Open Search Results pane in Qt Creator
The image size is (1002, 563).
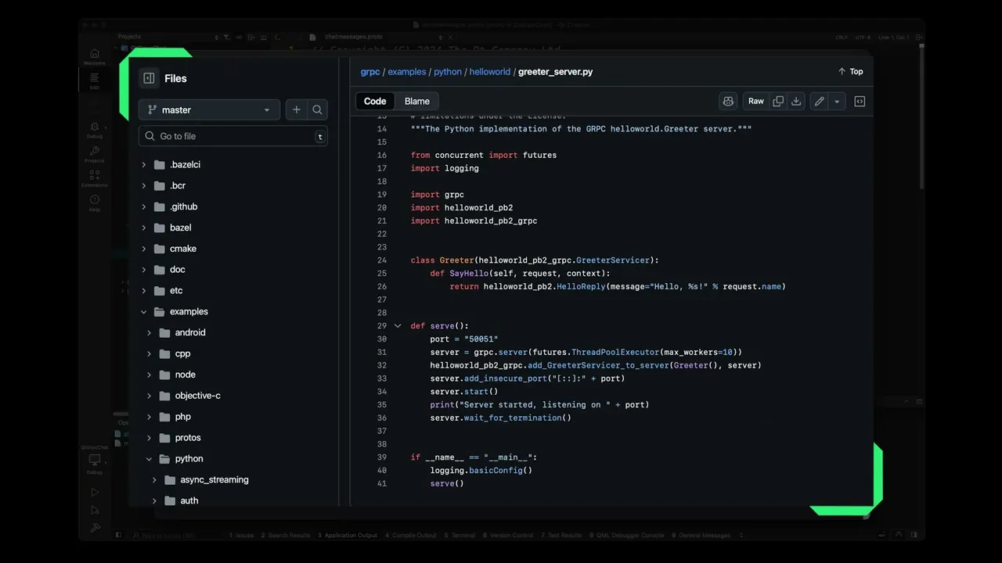[286, 536]
